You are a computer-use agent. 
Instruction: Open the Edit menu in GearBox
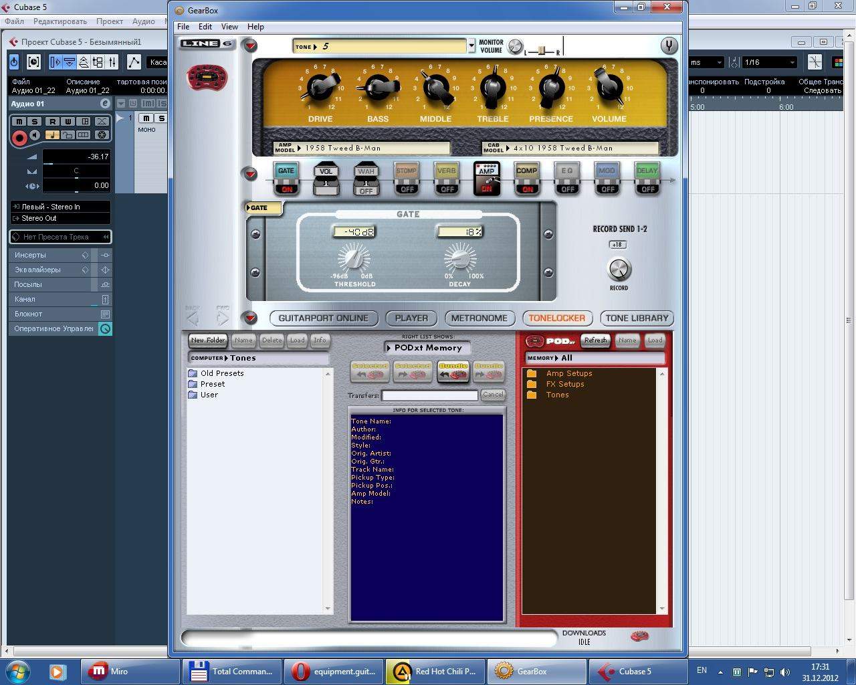[205, 27]
